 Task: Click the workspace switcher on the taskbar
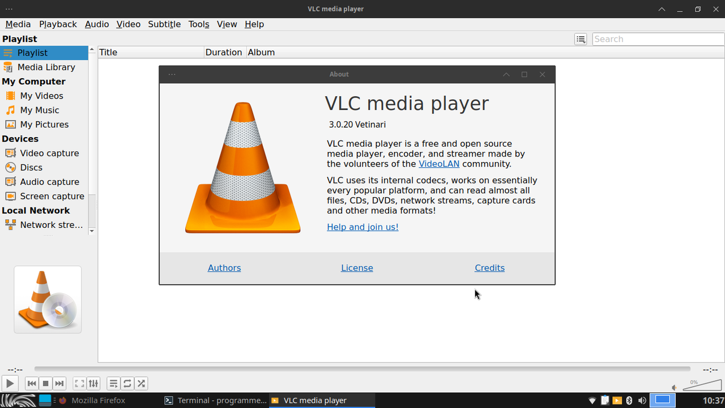coord(662,400)
